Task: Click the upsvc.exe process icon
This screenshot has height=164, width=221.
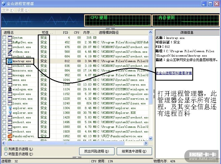Action: (x=10, y=127)
